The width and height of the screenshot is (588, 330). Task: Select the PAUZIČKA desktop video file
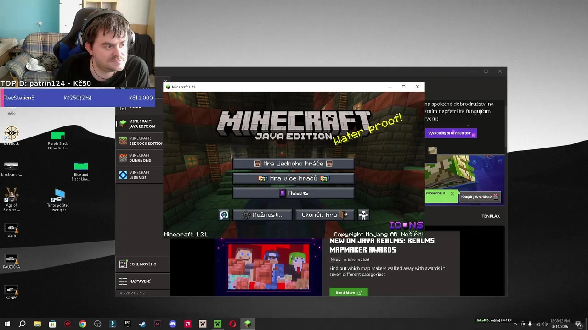[11, 261]
